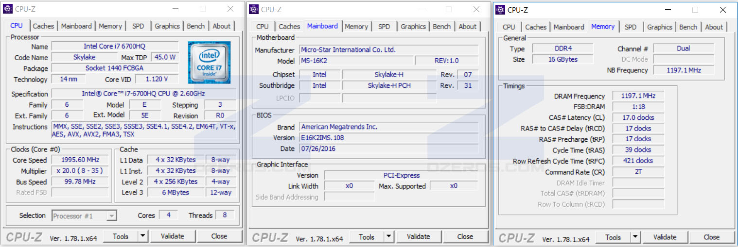The height and width of the screenshot is (247, 738).
Task: Click the CPU-Z app icon in the left window title bar
Action: 8,9
